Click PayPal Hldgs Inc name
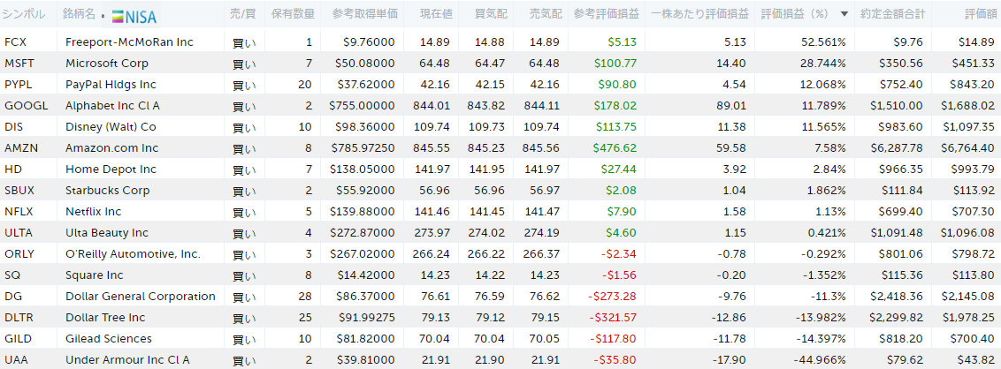 tap(111, 84)
